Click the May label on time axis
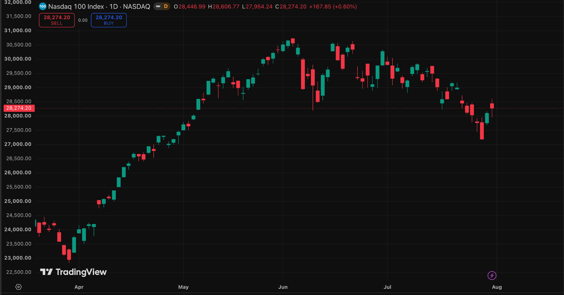Screen dimensions: 564x295 pyautogui.click(x=183, y=287)
